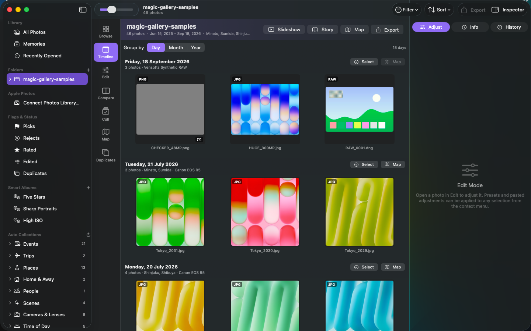531x331 pixels.
Task: Click Connect Photos Library link
Action: coord(47,103)
